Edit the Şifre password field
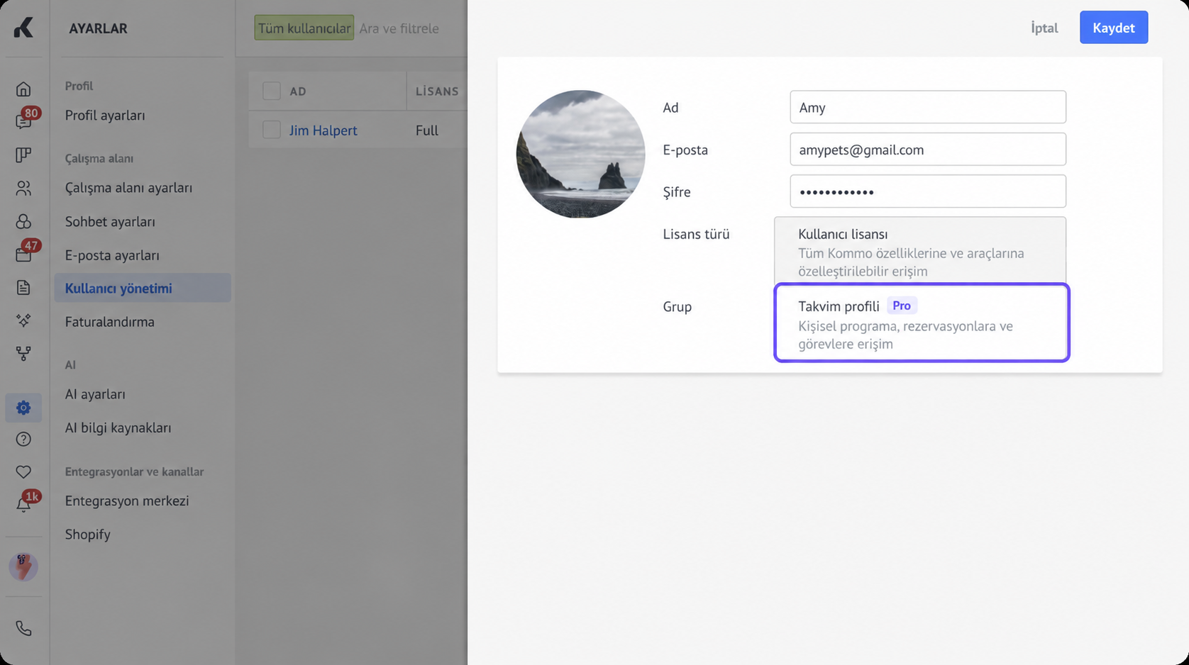 point(928,191)
